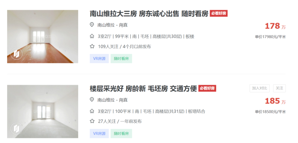Click the 随时看房 tag in the 178万 listing
298x143 pixels.
coord(121,59)
